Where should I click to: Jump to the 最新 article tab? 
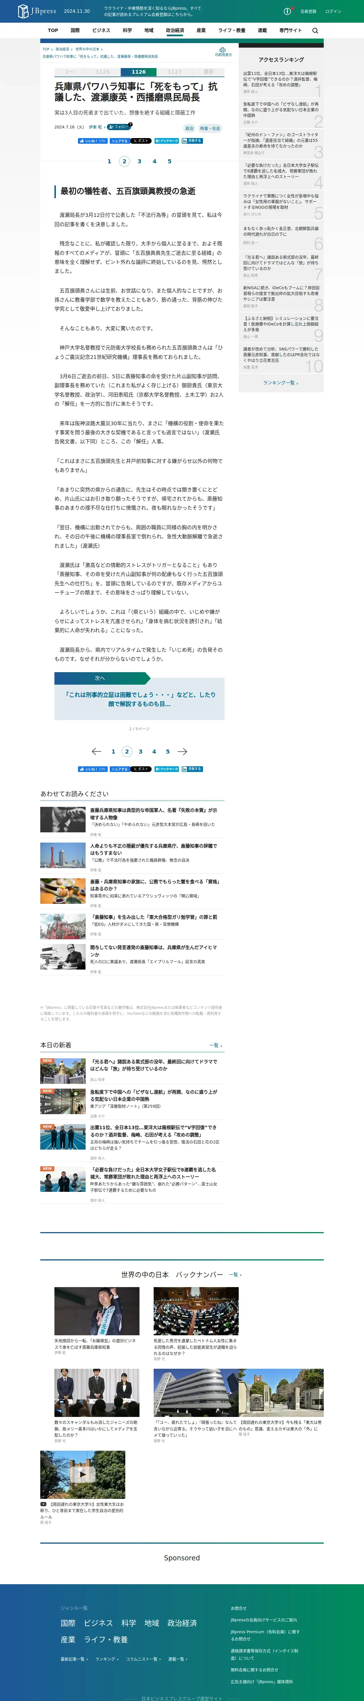click(x=209, y=72)
